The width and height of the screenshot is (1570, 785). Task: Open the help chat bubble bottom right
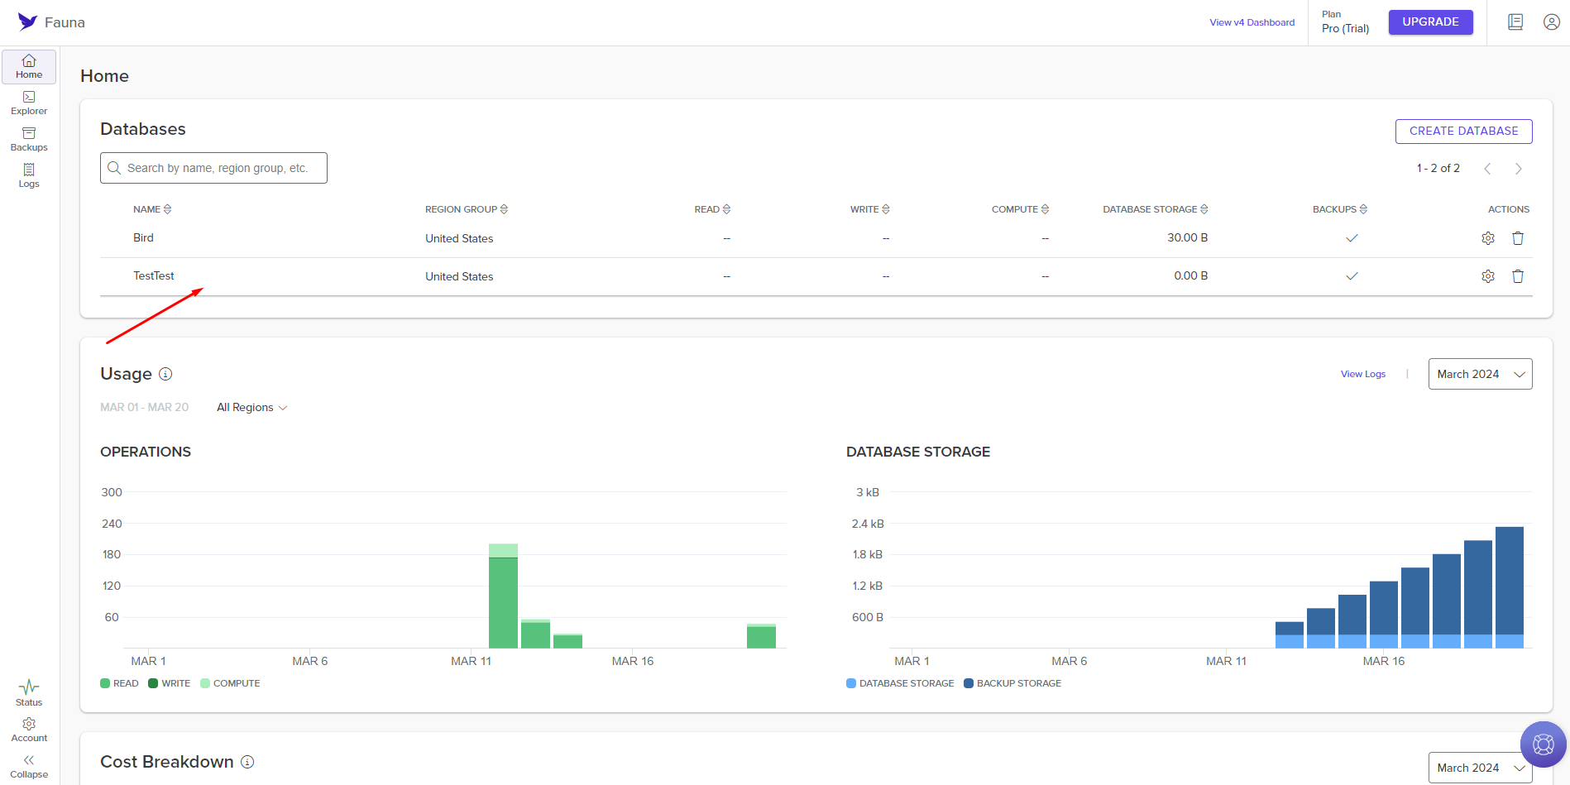(x=1543, y=744)
